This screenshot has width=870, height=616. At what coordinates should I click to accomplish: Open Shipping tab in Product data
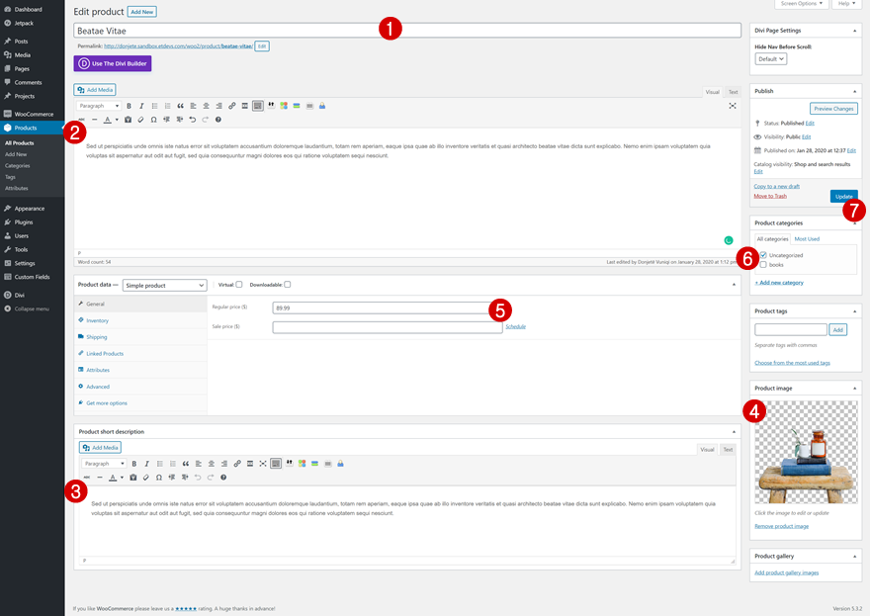click(x=97, y=337)
